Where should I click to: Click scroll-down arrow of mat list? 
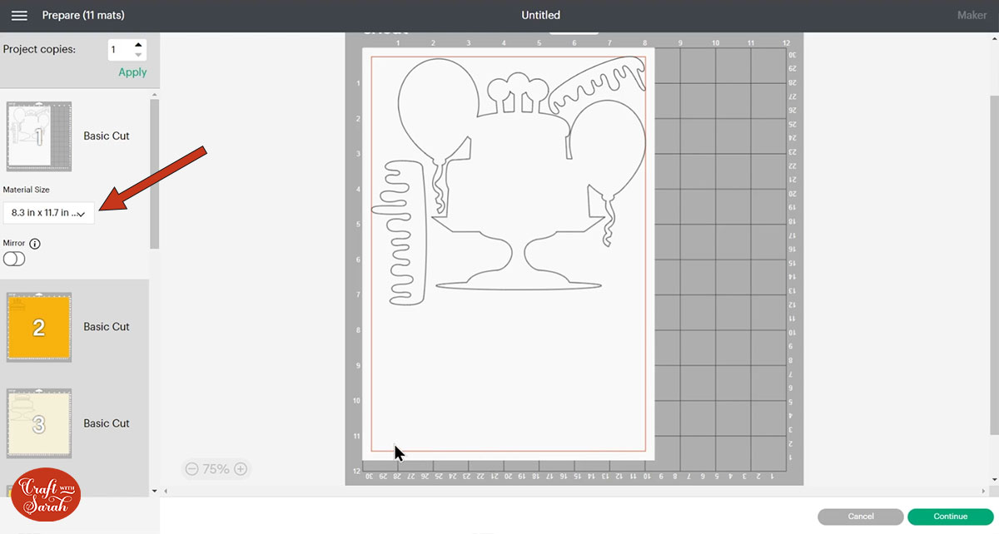click(x=154, y=491)
